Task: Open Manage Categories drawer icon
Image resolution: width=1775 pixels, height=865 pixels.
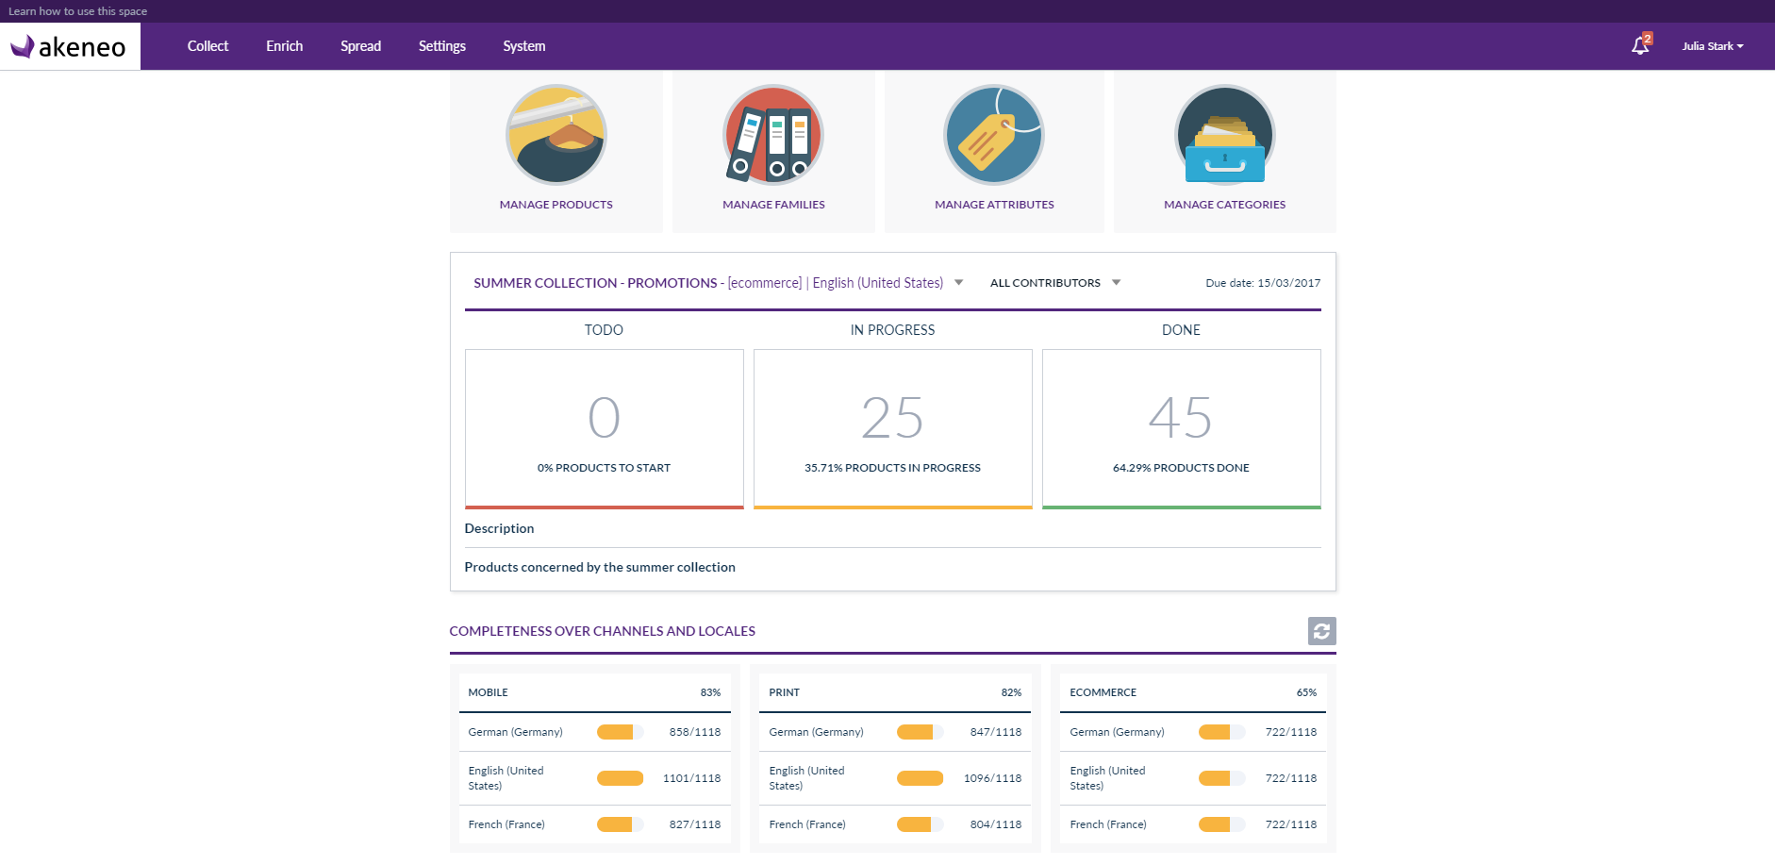Action: 1224,135
